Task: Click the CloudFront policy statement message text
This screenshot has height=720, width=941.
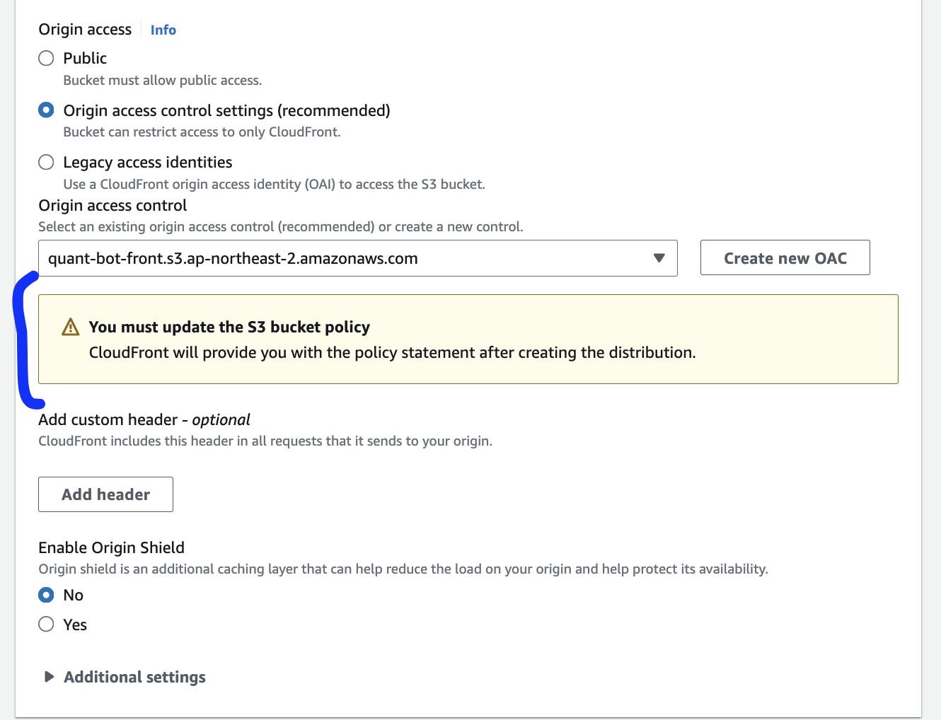Action: coord(393,352)
